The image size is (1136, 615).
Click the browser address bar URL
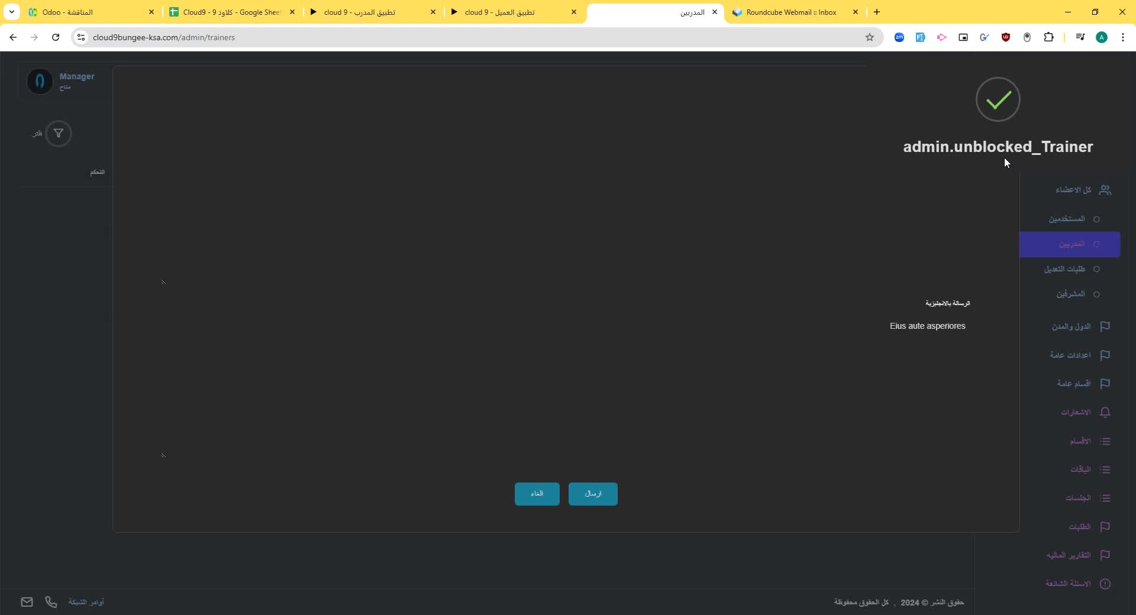(164, 37)
